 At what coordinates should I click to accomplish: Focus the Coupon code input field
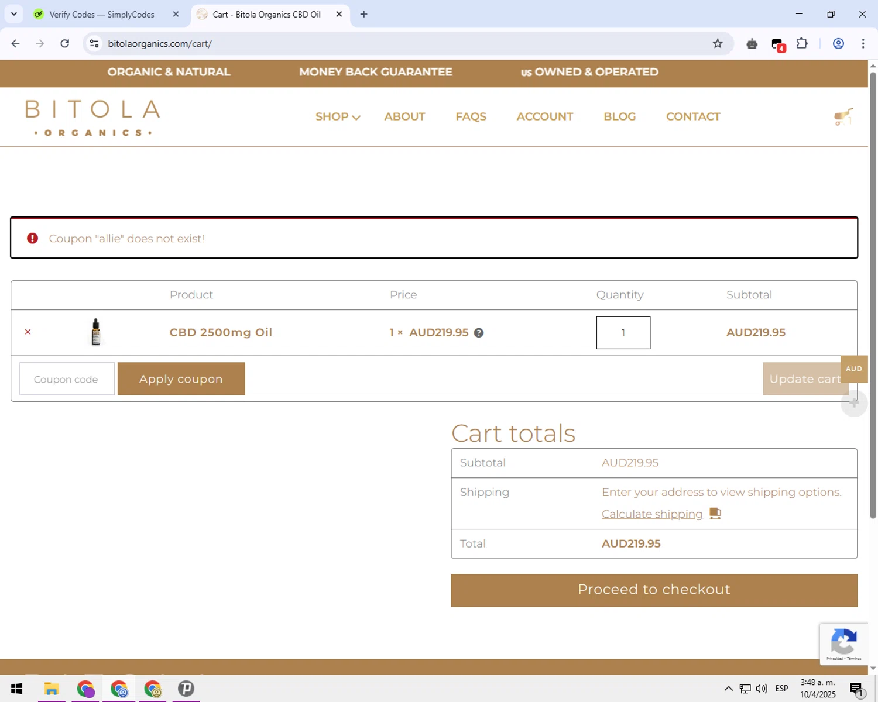[x=67, y=379]
